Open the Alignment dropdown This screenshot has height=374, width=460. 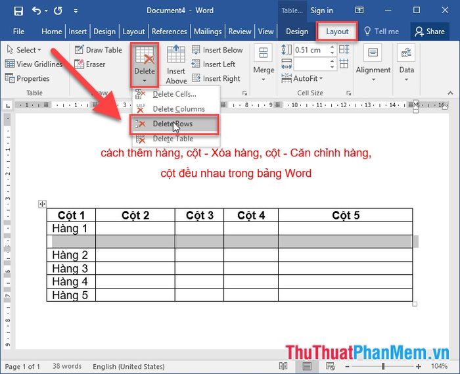(373, 63)
